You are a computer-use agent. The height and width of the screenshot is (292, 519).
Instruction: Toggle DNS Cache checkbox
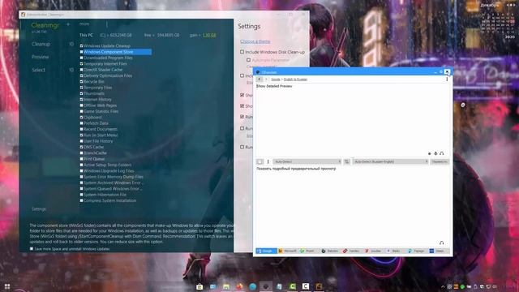pyautogui.click(x=81, y=147)
